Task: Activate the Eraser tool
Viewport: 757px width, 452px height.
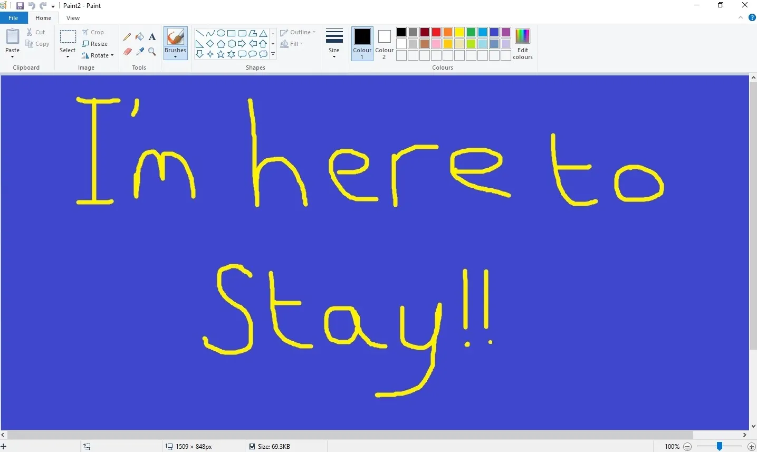Action: tap(127, 52)
